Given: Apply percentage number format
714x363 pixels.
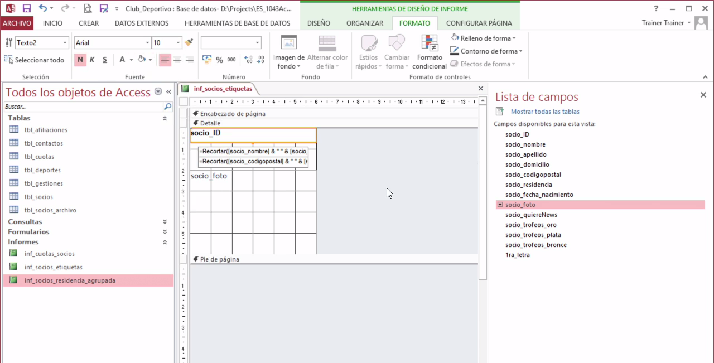Looking at the screenshot, I should click(x=221, y=58).
